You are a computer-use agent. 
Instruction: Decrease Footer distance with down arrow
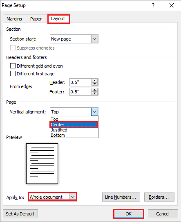pos(95,93)
